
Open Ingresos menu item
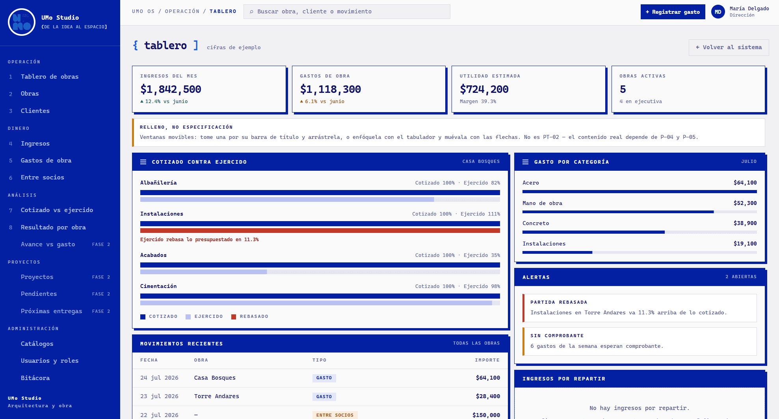pyautogui.click(x=60, y=144)
